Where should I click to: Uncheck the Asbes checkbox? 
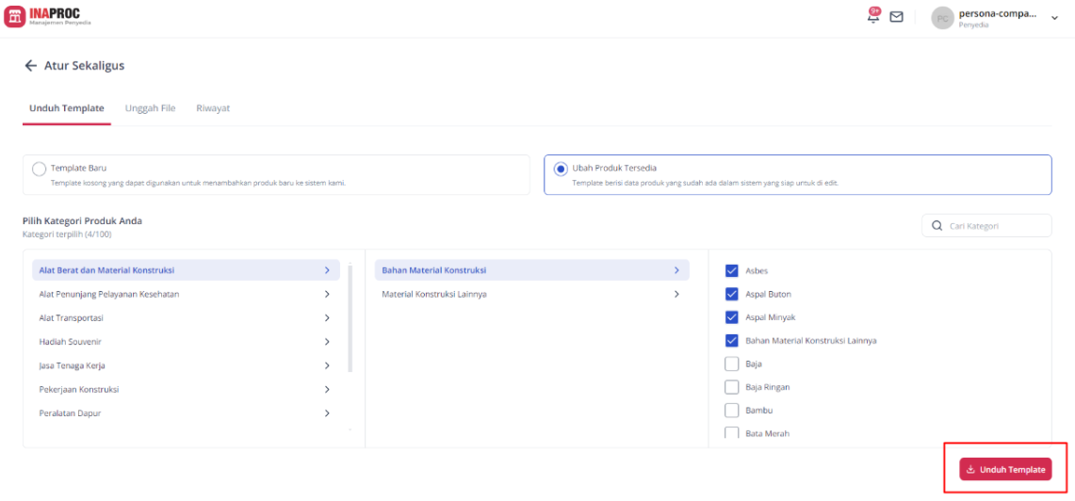[731, 270]
